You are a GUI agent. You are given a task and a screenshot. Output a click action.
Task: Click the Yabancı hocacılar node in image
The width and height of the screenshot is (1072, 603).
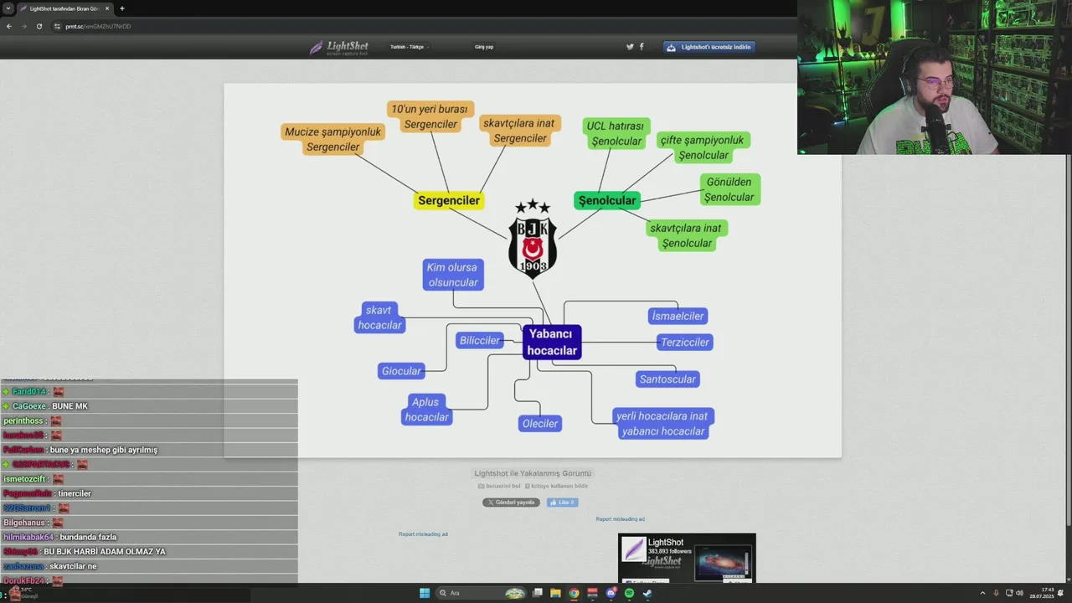point(552,342)
